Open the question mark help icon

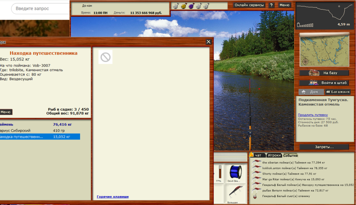coord(271,5)
